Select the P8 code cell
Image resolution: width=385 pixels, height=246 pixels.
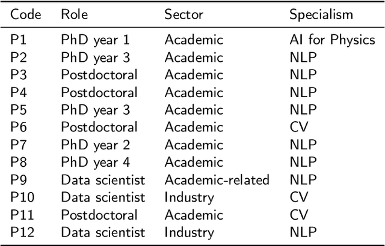19,162
